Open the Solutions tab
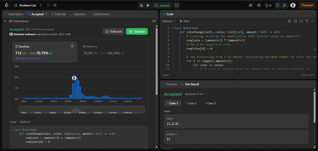Screen dimensions: 318x151 (77, 14)
